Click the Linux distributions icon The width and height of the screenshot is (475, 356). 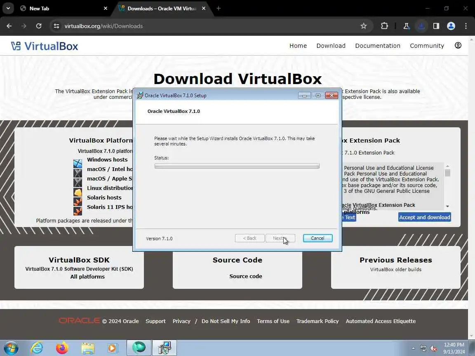(x=78, y=192)
